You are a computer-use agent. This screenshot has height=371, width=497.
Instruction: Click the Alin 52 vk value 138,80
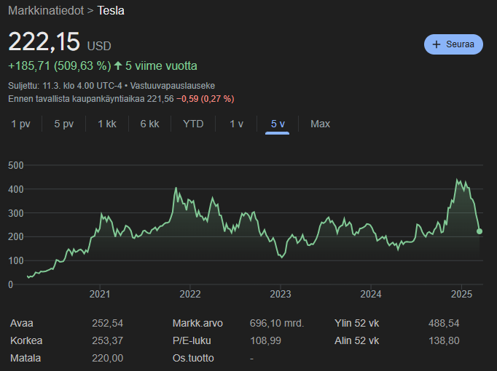tap(444, 340)
